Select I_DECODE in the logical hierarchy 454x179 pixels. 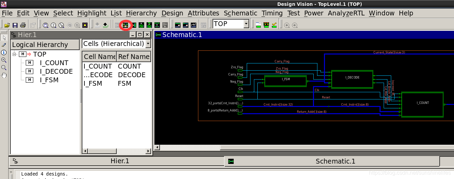pos(56,71)
